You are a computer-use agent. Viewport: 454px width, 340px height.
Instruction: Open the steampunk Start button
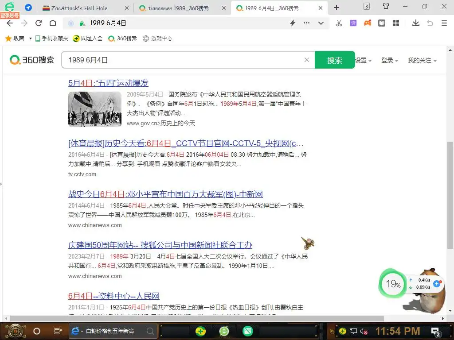pyautogui.click(x=16, y=331)
